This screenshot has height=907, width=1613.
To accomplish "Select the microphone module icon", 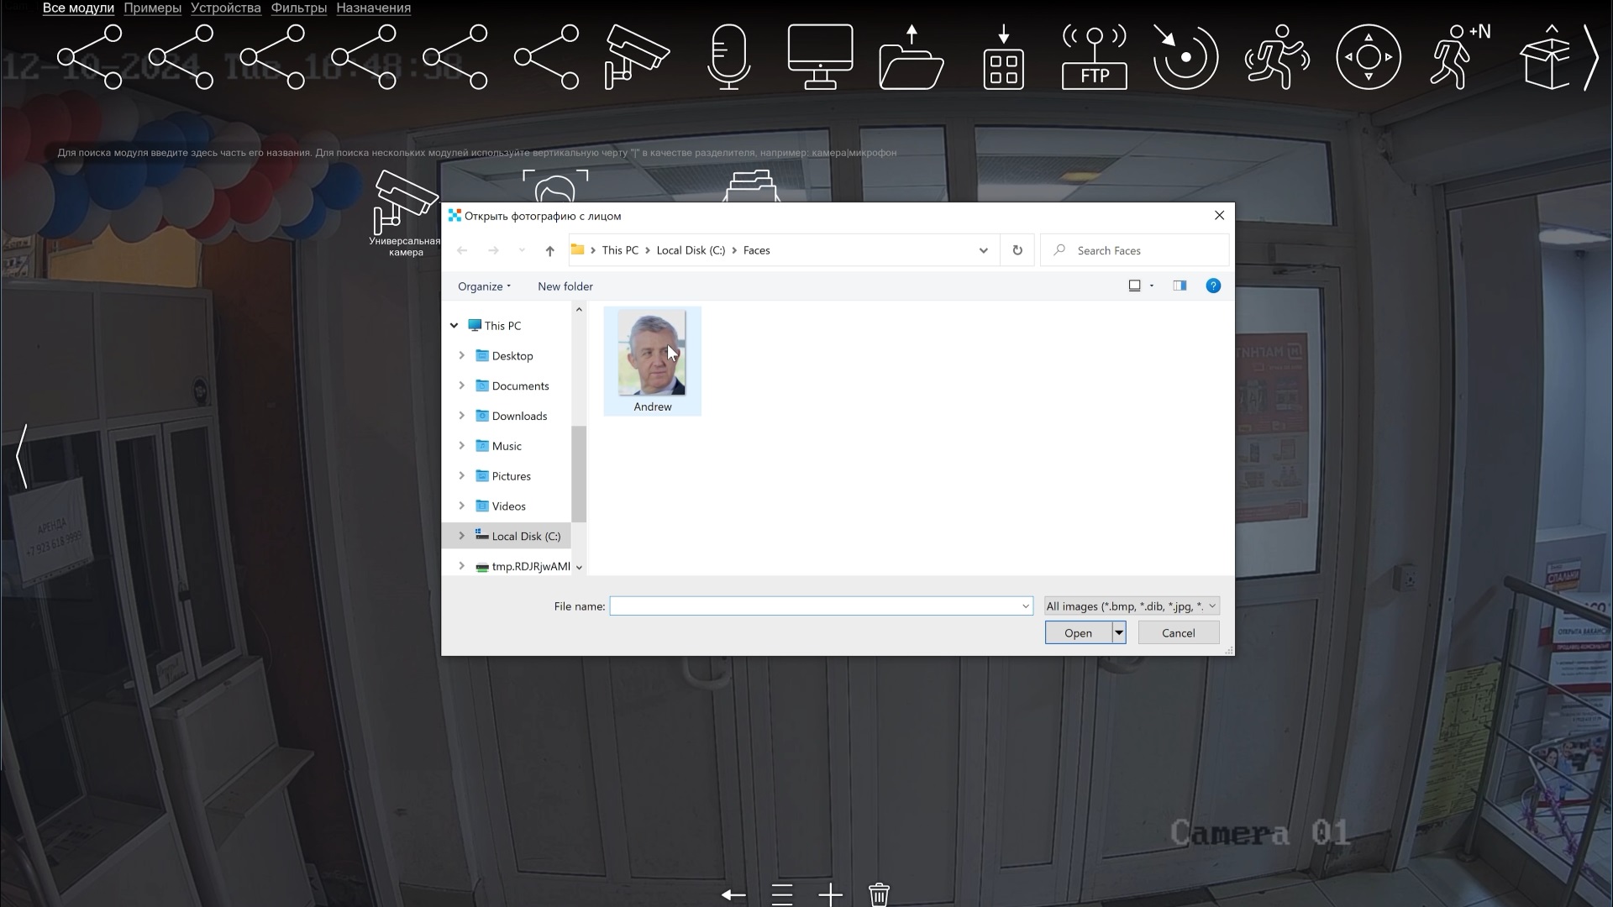I will 728,57.
